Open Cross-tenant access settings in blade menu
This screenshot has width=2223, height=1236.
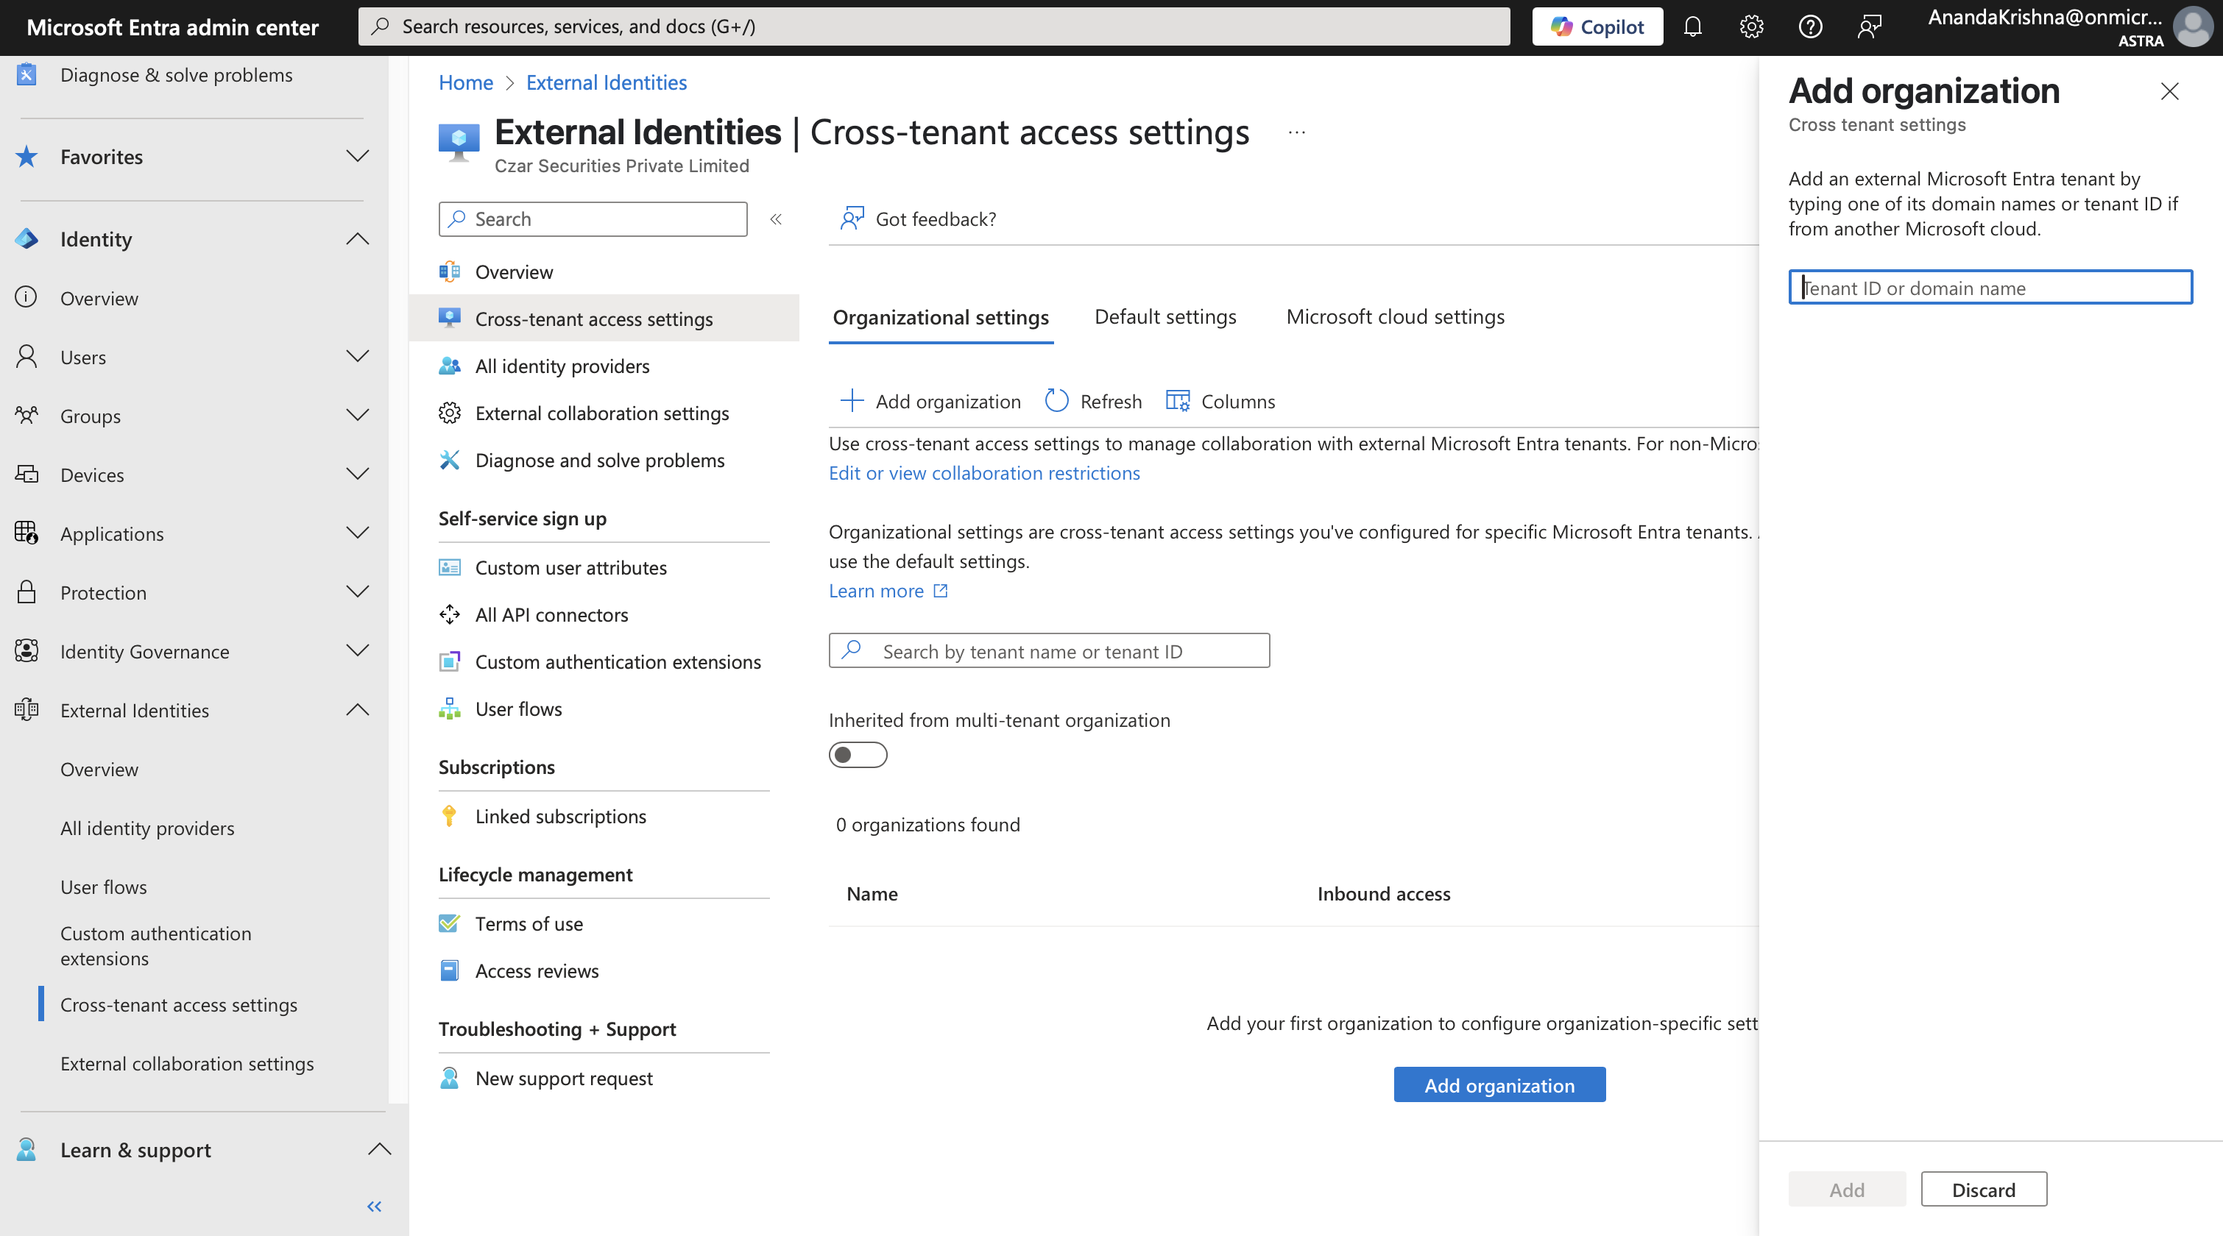tap(604, 319)
